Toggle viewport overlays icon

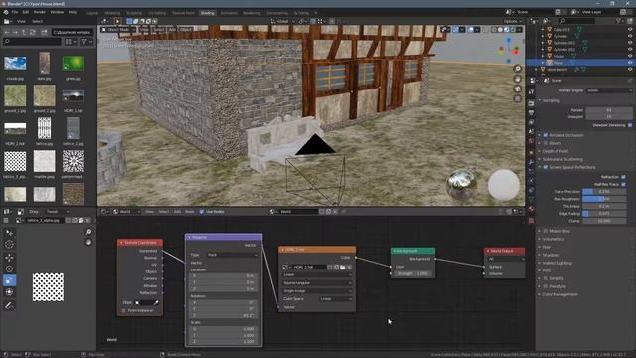pyautogui.click(x=471, y=30)
